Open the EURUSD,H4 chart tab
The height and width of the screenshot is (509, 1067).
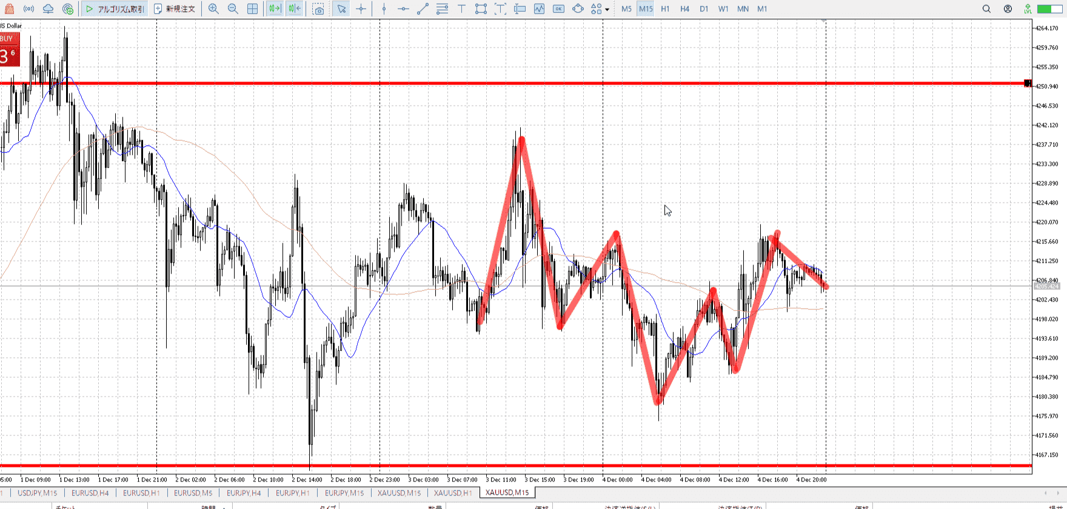coord(90,493)
